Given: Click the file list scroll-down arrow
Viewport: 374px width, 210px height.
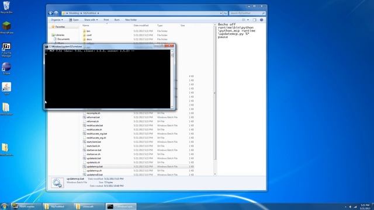Looking at the screenshot, I should pyautogui.click(x=215, y=174).
